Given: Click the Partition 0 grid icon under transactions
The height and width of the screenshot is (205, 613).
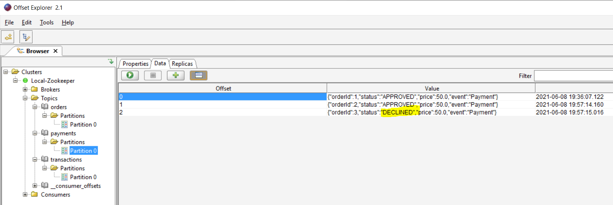Looking at the screenshot, I should 65,177.
